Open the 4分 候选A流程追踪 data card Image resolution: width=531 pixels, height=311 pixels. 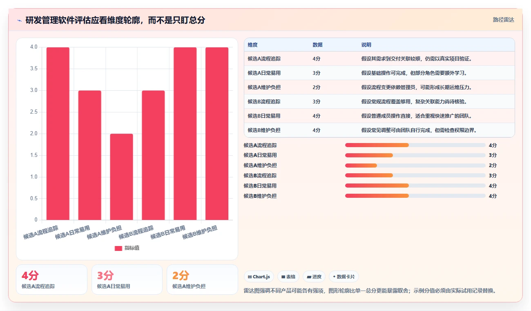(x=51, y=280)
